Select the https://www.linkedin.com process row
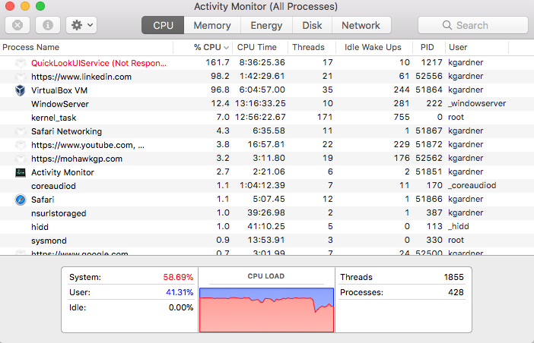Image resolution: width=534 pixels, height=343 pixels. click(267, 77)
